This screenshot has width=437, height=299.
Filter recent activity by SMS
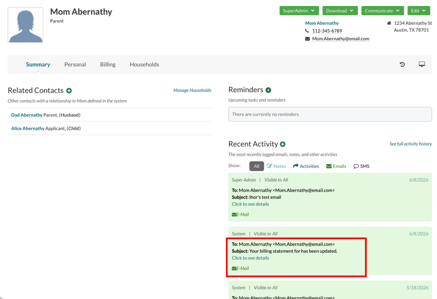pyautogui.click(x=361, y=166)
